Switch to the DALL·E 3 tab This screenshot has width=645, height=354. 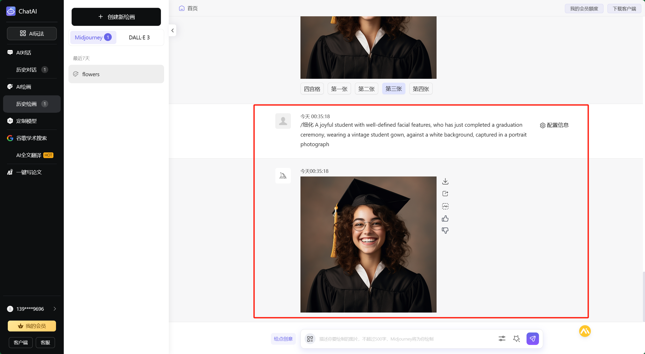click(x=139, y=37)
